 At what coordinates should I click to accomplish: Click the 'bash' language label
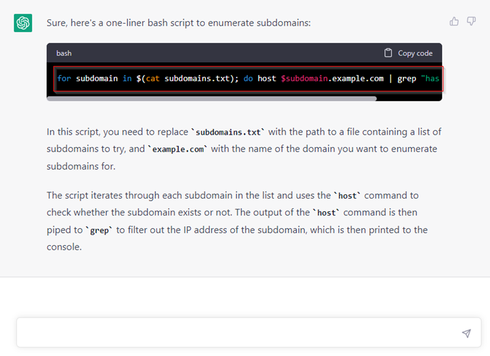coord(64,53)
